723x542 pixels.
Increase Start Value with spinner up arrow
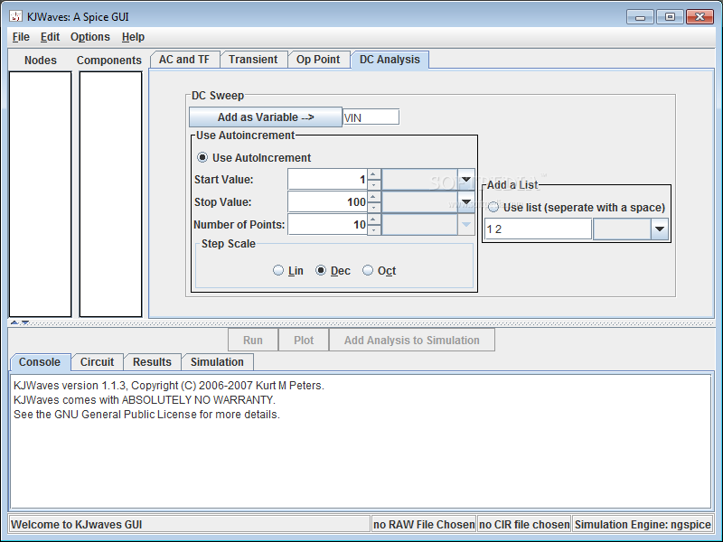[x=374, y=174]
